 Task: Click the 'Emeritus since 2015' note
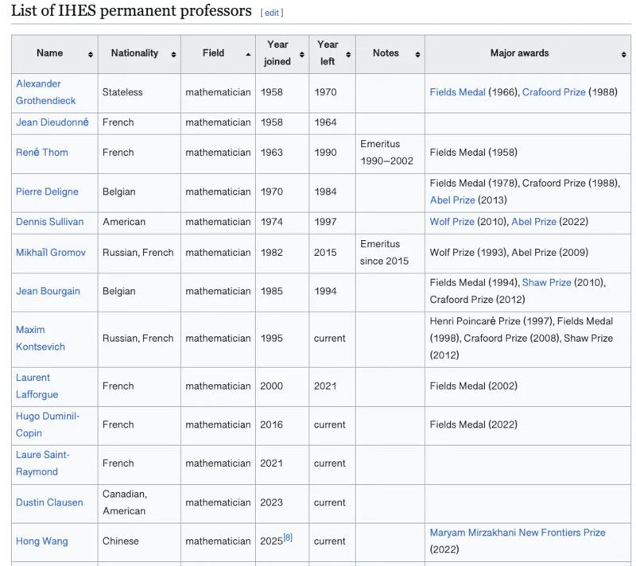click(384, 253)
